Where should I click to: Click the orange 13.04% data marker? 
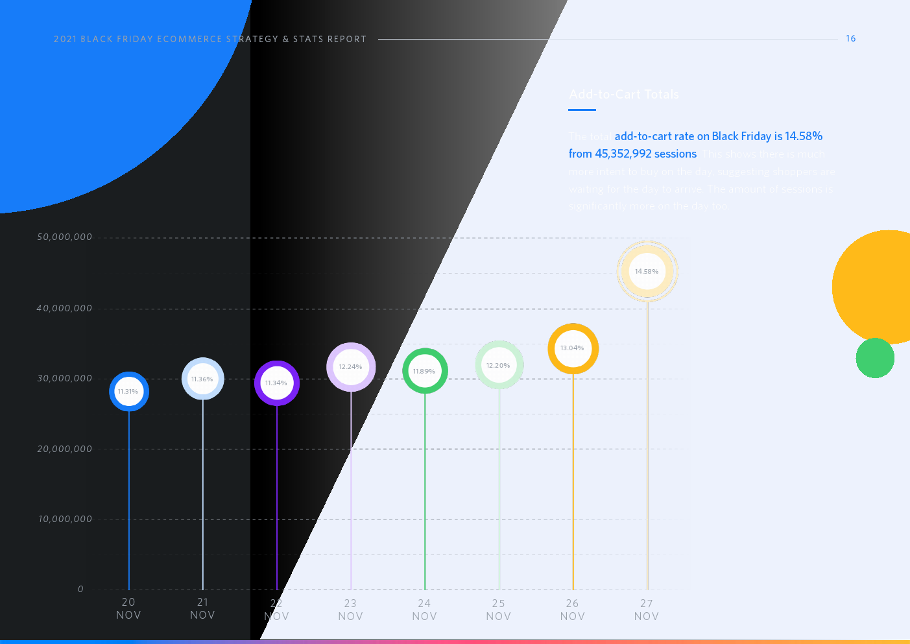pos(573,349)
